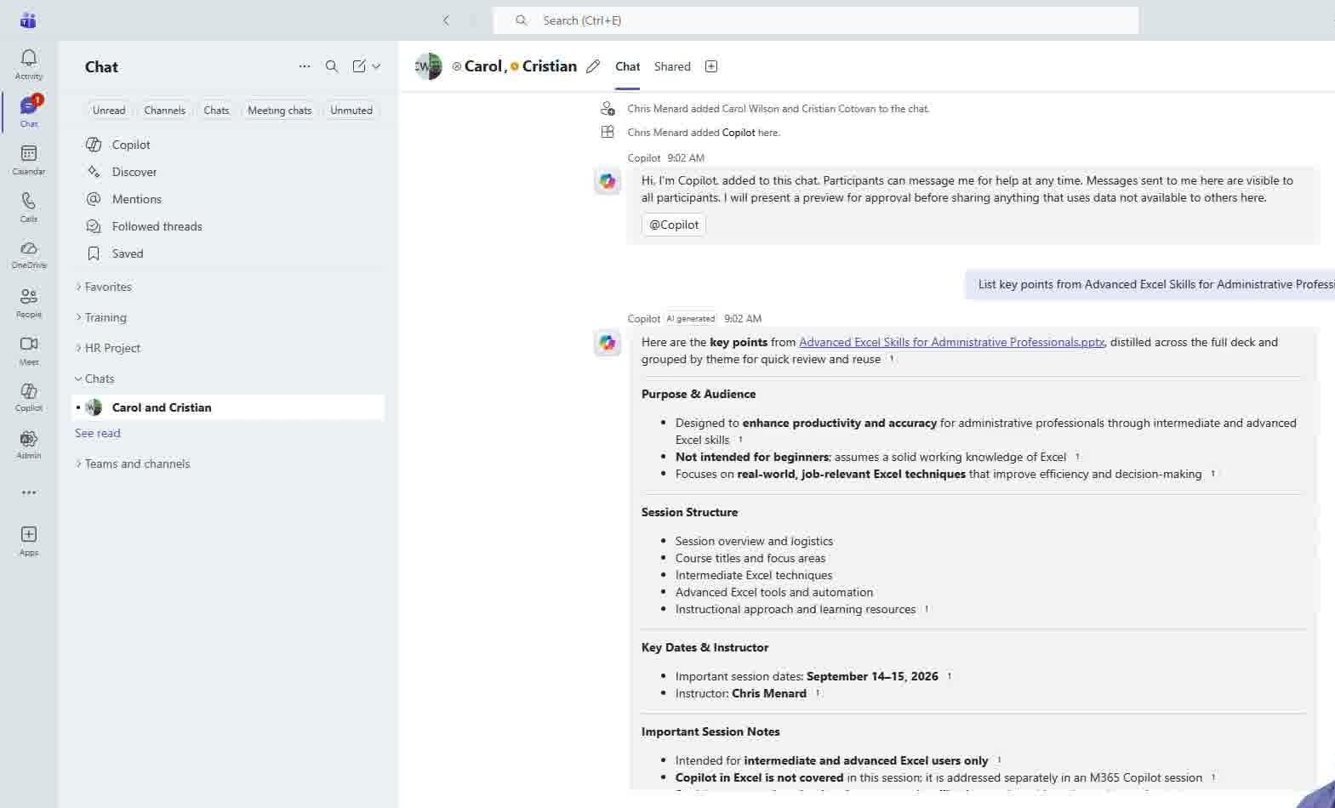
Task: Click 'Intermediate Excel techniques' bullet
Action: coord(754,575)
